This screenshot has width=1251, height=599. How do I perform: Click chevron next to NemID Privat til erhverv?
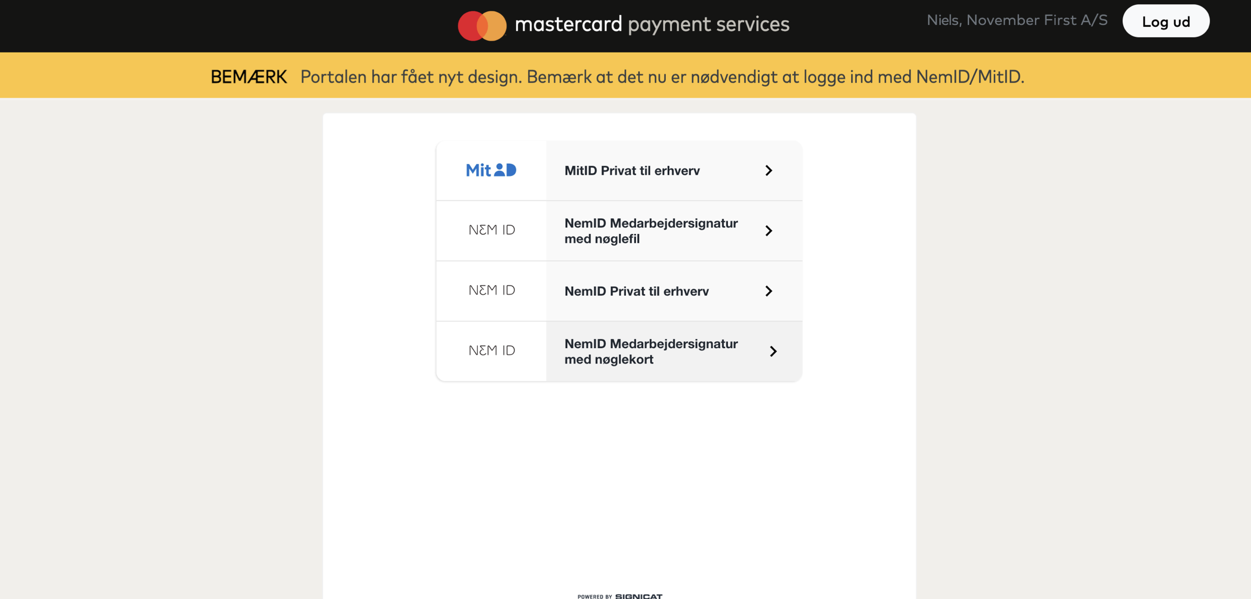768,291
